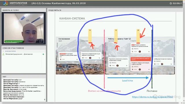Click the Нетология logo
This screenshot has height=104, width=185.
tap(15, 3)
